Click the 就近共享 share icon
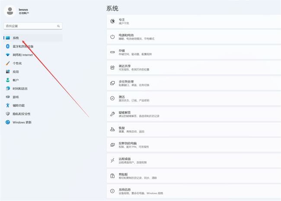The width and height of the screenshot is (281, 201). coord(112,67)
